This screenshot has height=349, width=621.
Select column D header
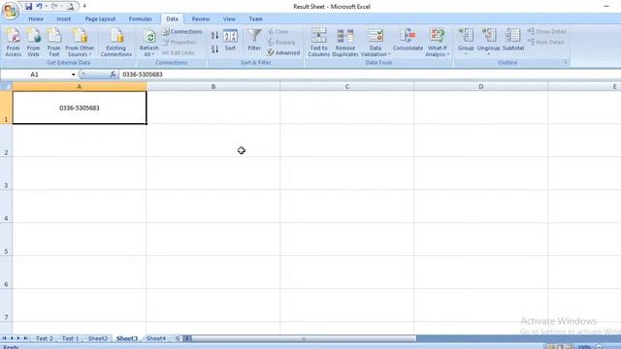tap(481, 86)
